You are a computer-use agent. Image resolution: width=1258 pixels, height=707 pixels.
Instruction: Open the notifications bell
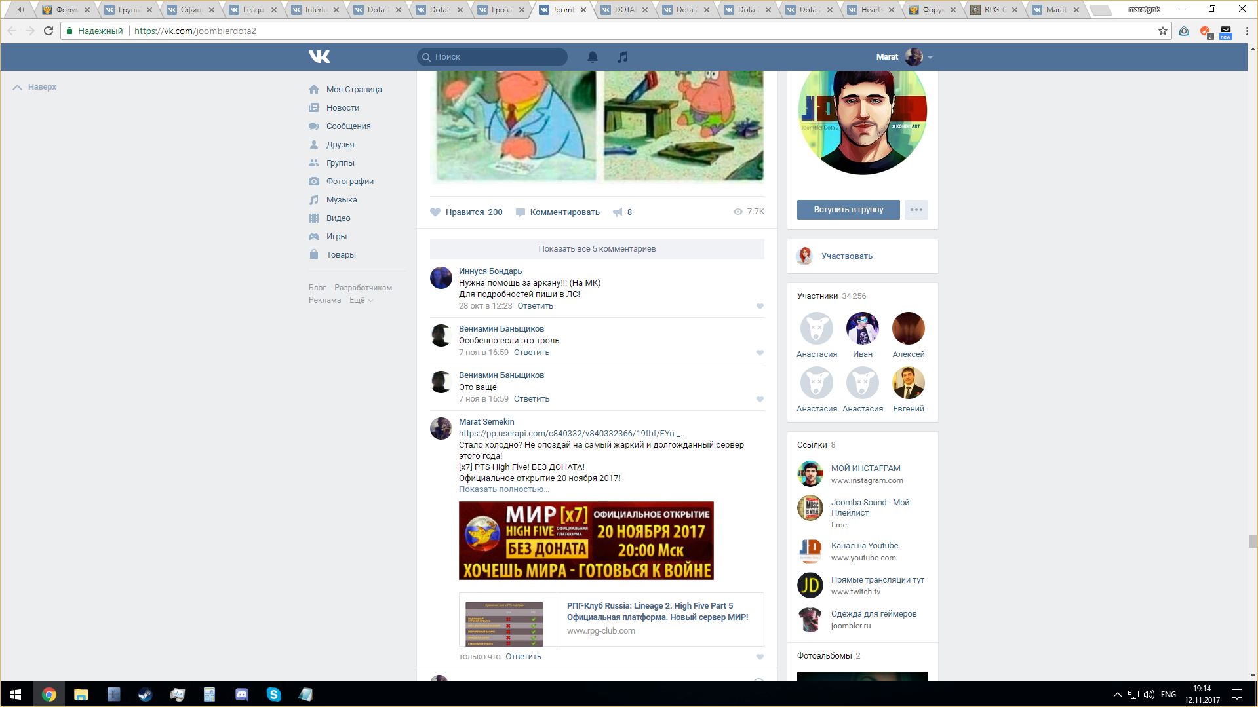[x=592, y=57]
